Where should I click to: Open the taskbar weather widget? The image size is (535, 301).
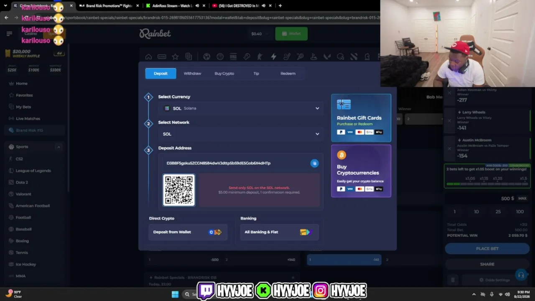(x=15, y=294)
